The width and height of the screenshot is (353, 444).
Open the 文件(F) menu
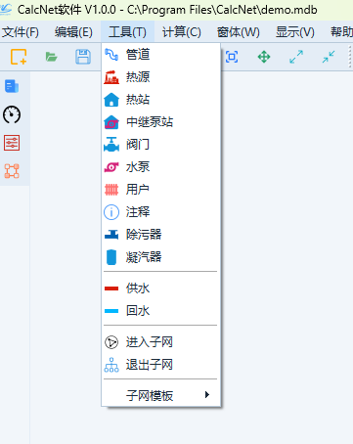[x=21, y=32]
